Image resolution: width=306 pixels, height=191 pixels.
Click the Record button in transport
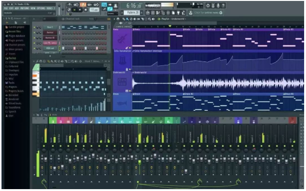click(85, 10)
